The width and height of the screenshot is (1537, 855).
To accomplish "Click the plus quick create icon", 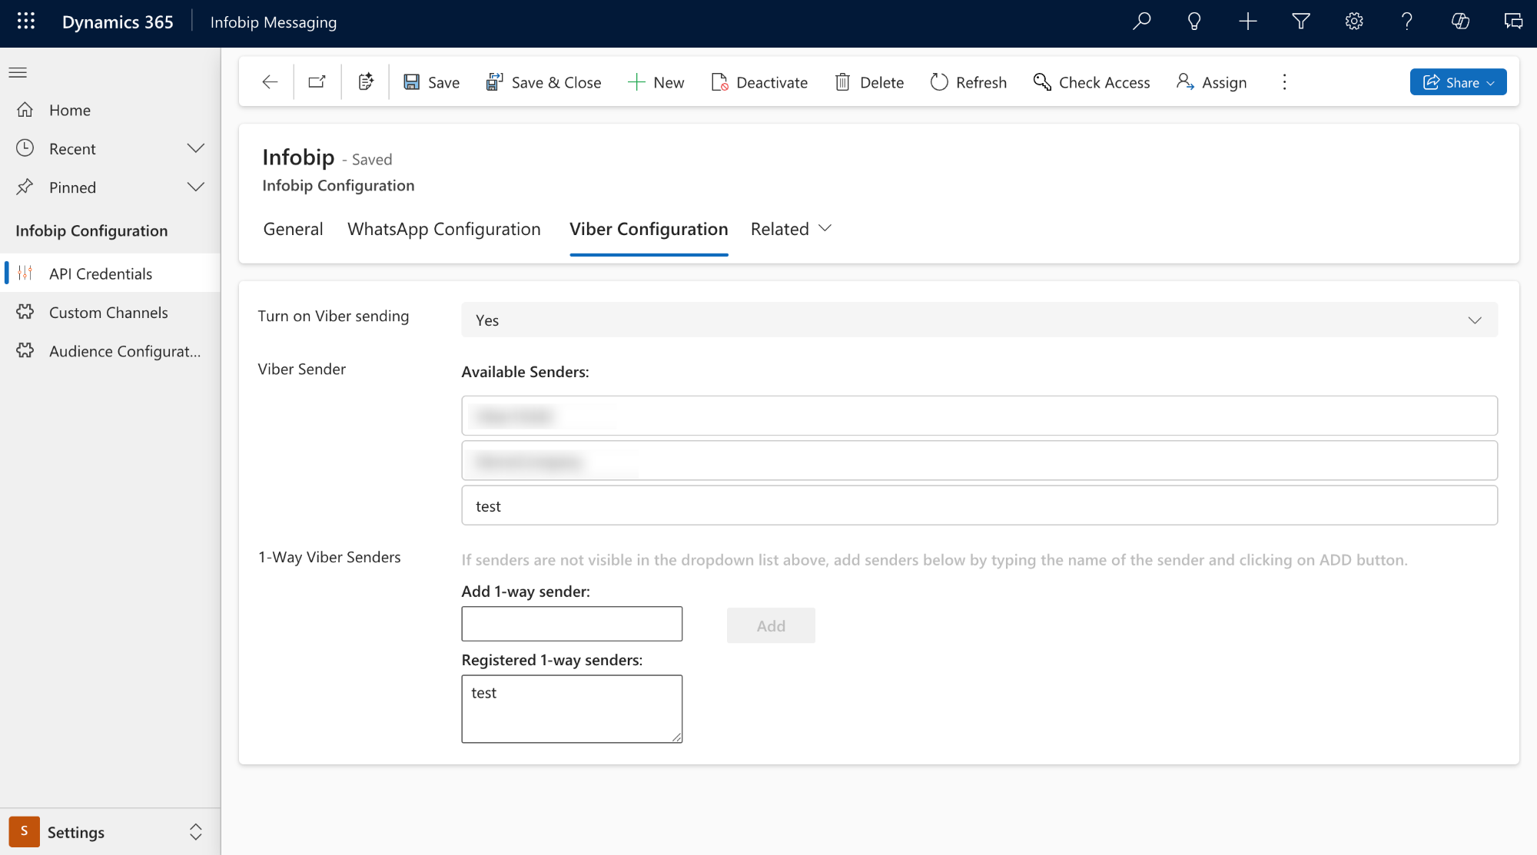I will [x=1248, y=22].
